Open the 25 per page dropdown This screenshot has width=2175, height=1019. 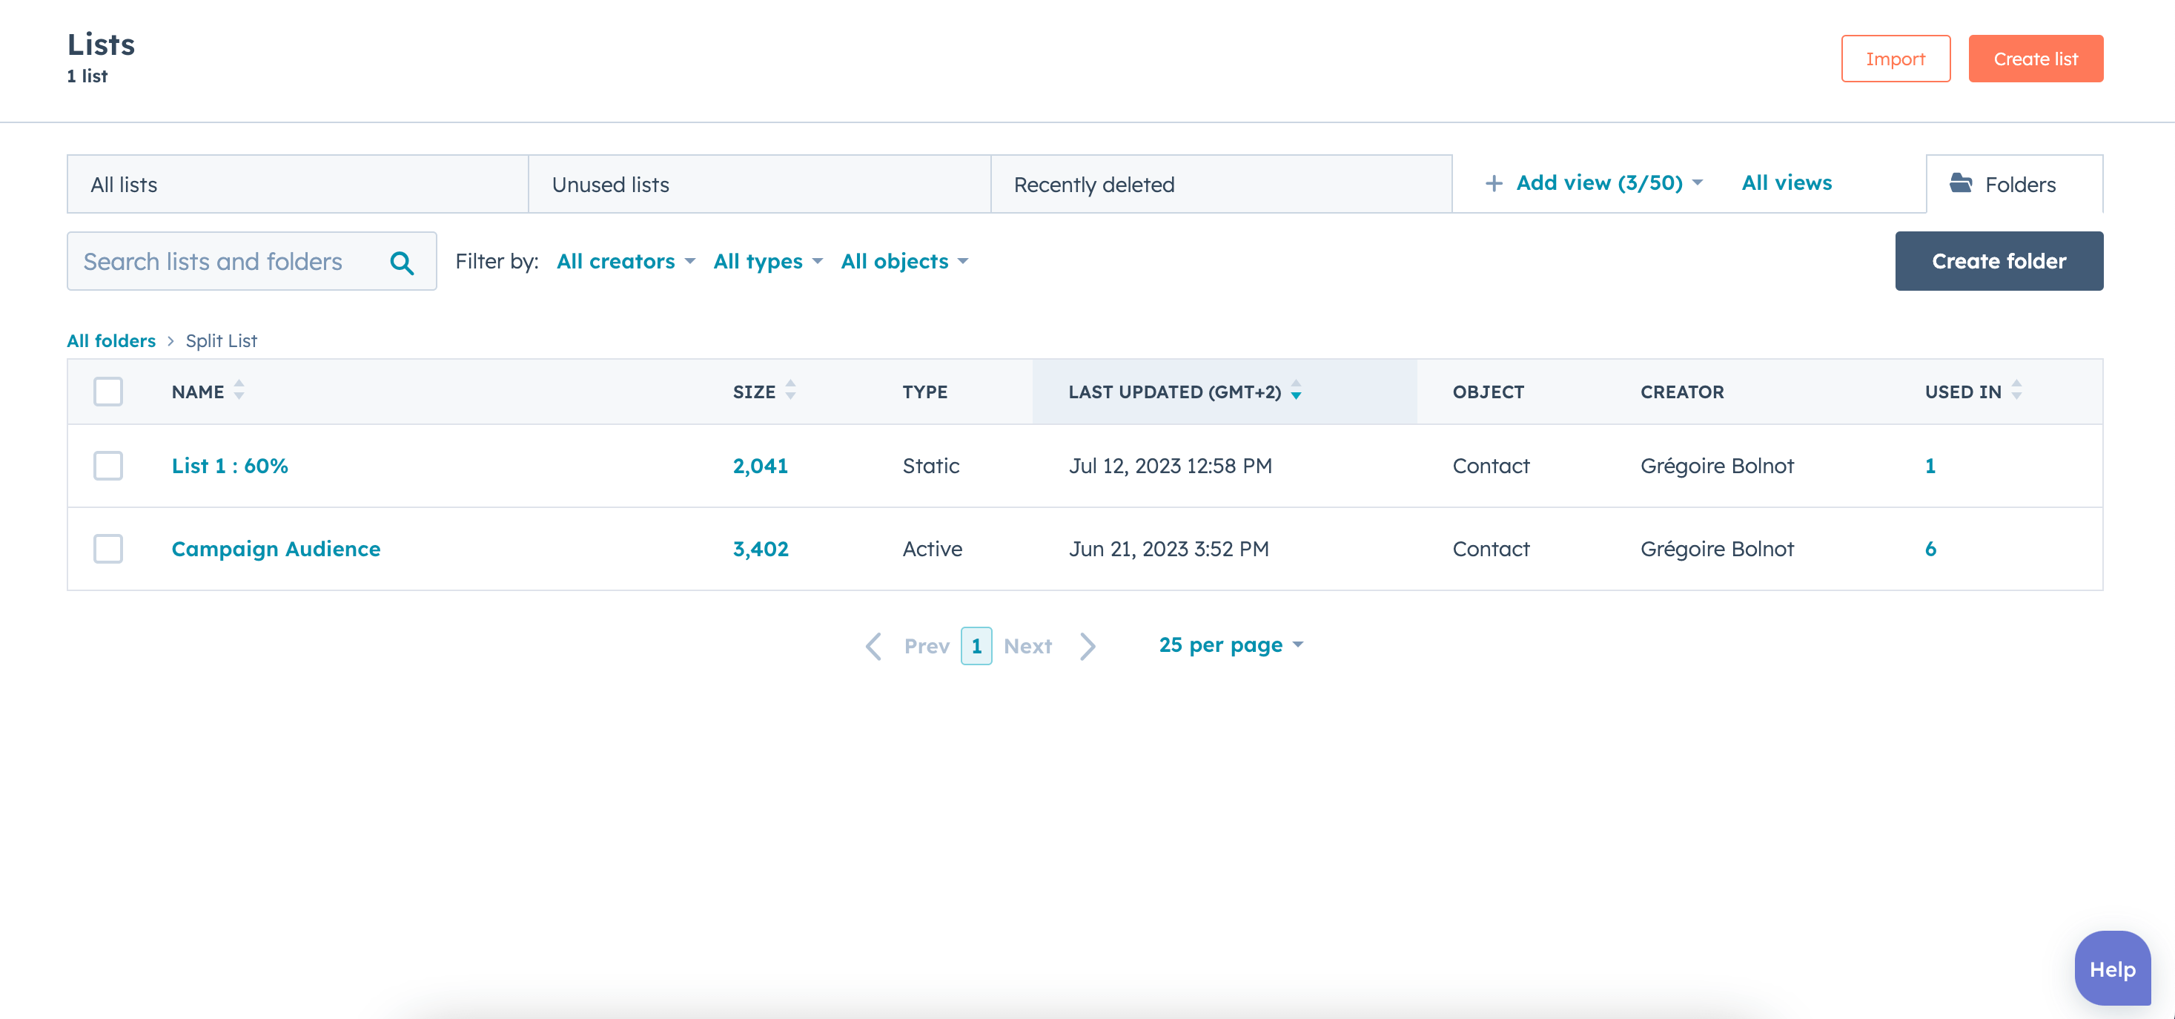(1231, 644)
